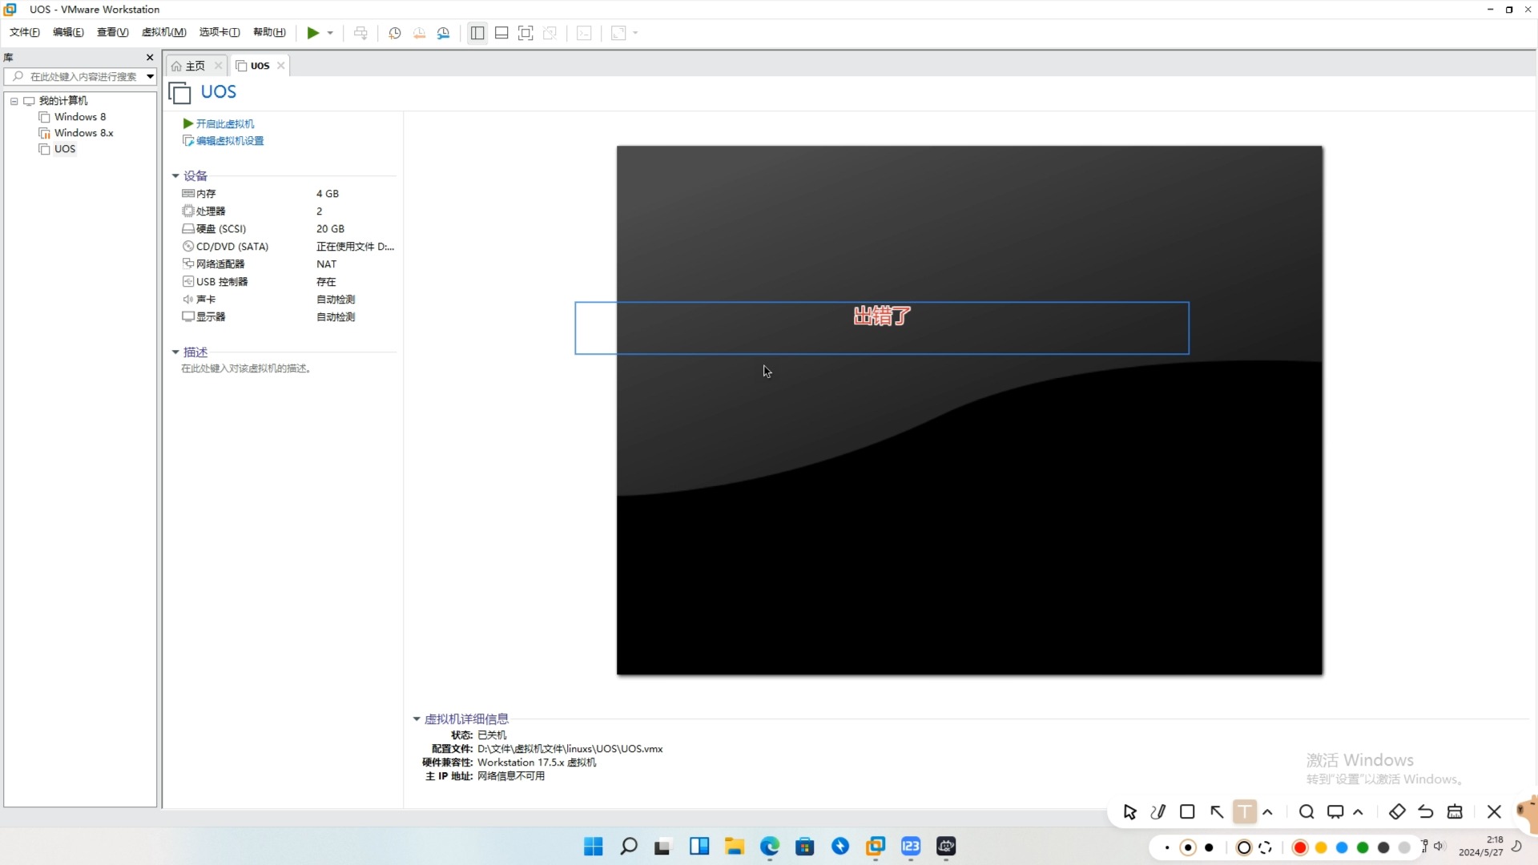Select a color swatch in annotation toolbar
The image size is (1538, 865).
[1300, 847]
